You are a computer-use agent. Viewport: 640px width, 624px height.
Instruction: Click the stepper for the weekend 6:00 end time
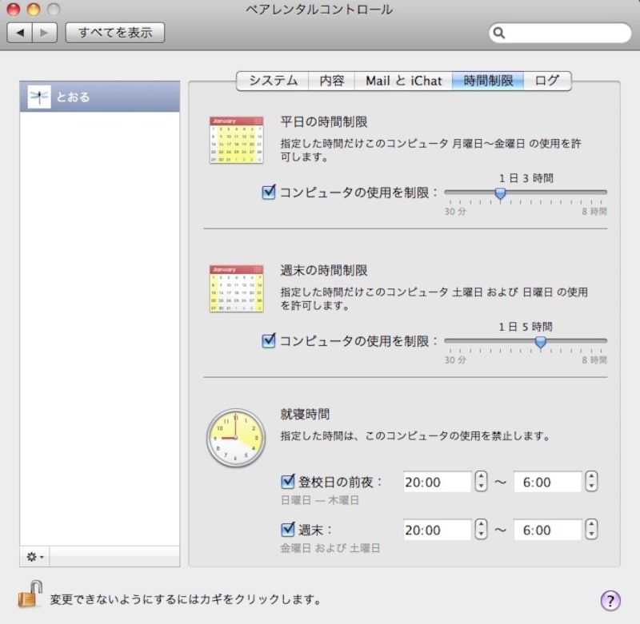(x=591, y=529)
